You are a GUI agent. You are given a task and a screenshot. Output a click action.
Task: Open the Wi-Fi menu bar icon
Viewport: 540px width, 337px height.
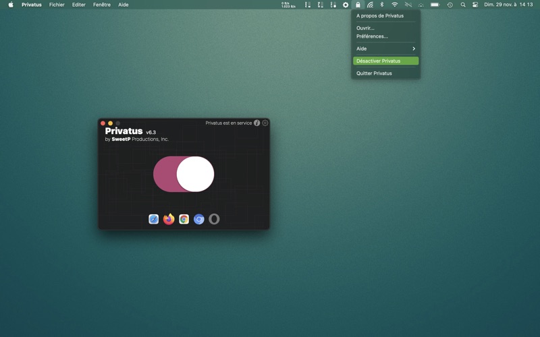pyautogui.click(x=395, y=5)
